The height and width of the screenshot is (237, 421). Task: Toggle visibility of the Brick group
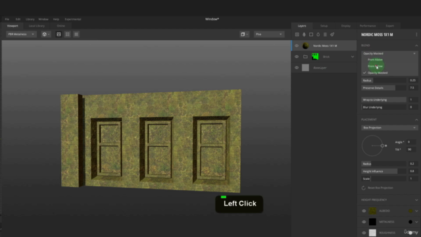click(x=297, y=57)
